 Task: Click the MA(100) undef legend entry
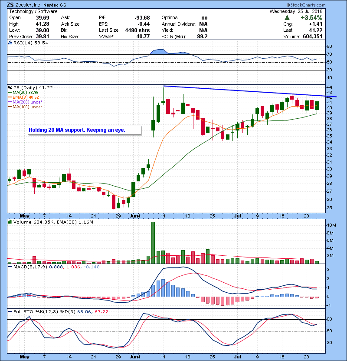pyautogui.click(x=25, y=107)
